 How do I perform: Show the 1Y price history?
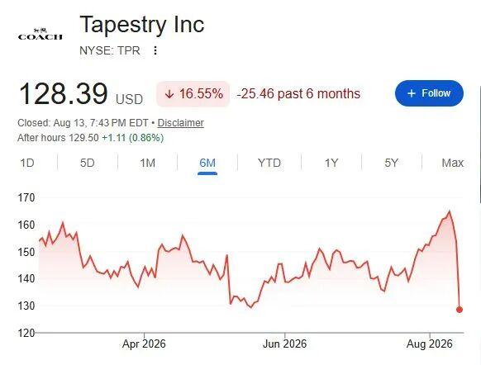(x=331, y=163)
